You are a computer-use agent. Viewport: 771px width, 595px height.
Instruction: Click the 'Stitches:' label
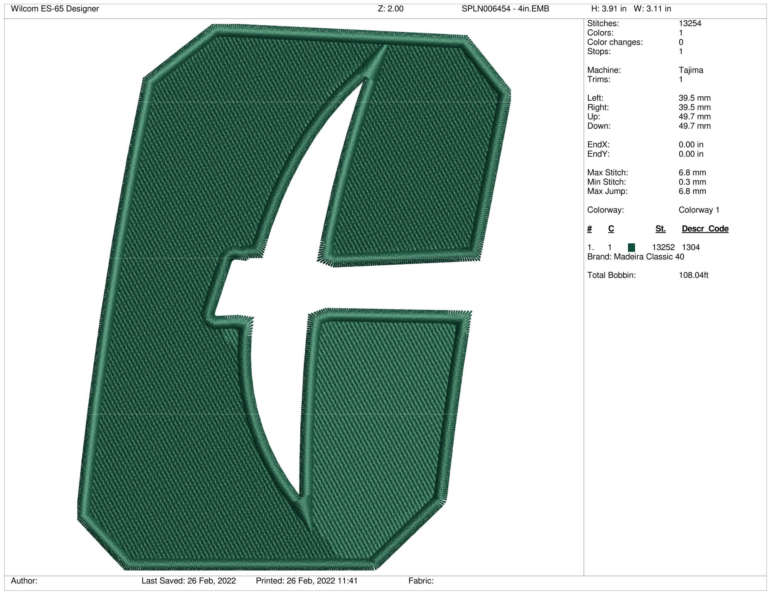click(x=603, y=23)
